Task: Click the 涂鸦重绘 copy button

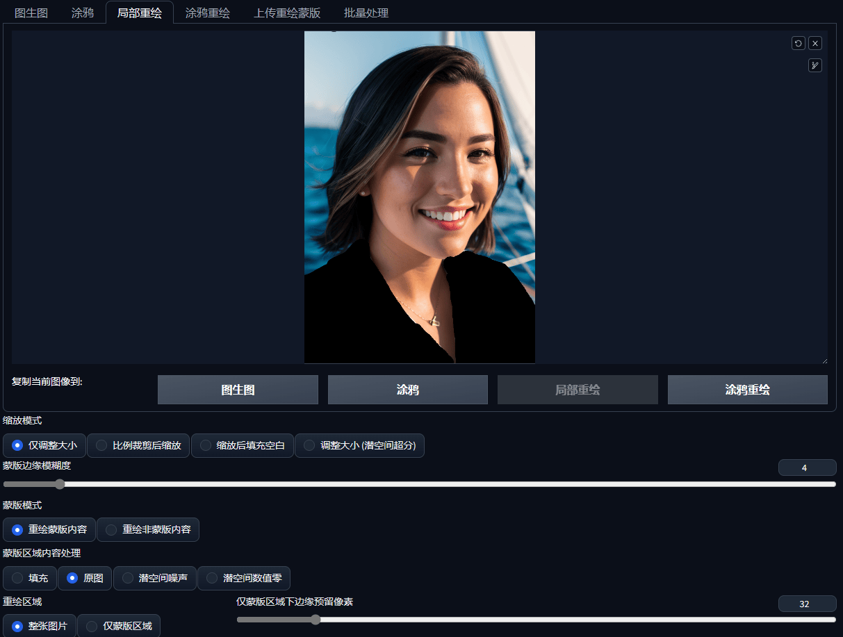Action: tap(748, 390)
